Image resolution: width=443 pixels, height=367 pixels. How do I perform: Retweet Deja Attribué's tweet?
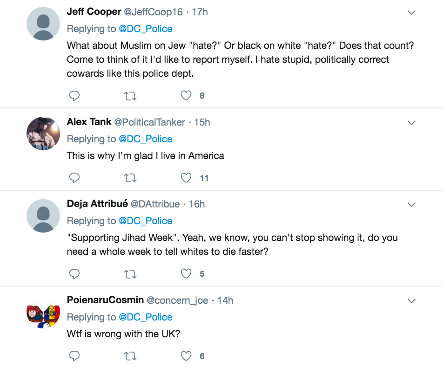click(130, 274)
